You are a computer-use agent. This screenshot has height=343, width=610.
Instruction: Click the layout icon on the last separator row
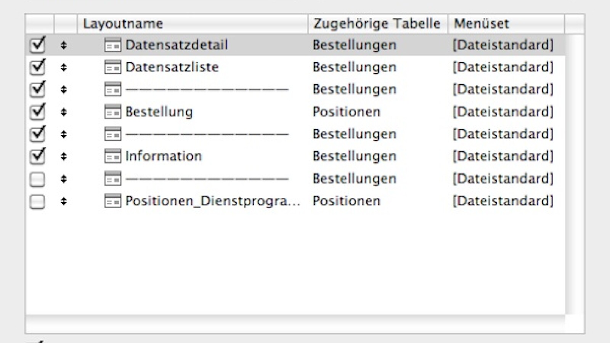pos(111,178)
